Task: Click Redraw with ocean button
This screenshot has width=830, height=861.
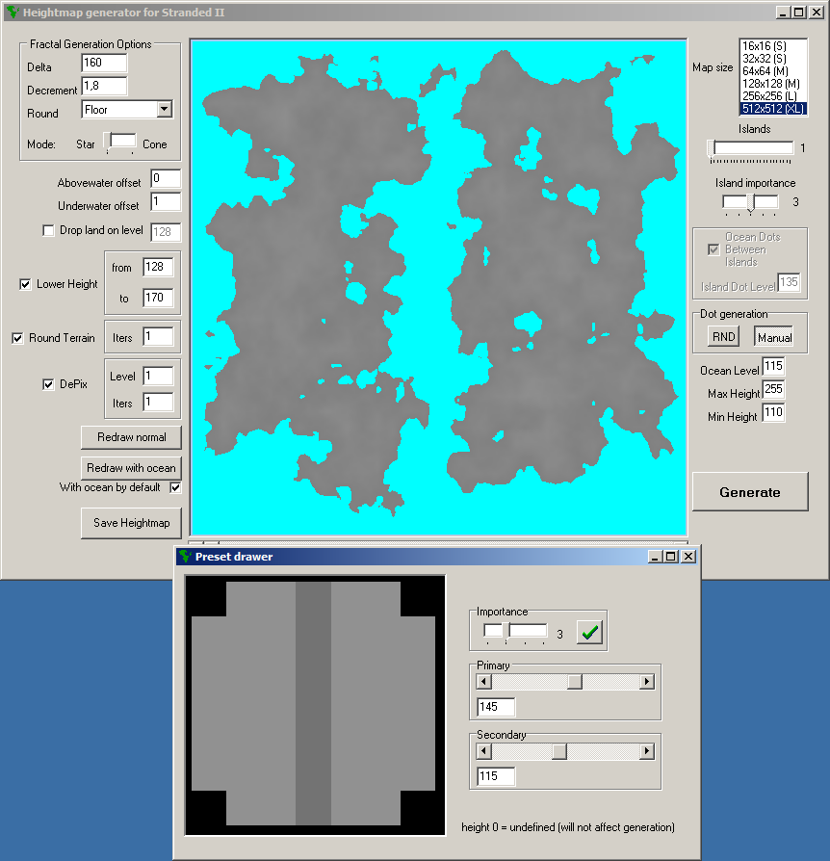Action: click(x=131, y=468)
